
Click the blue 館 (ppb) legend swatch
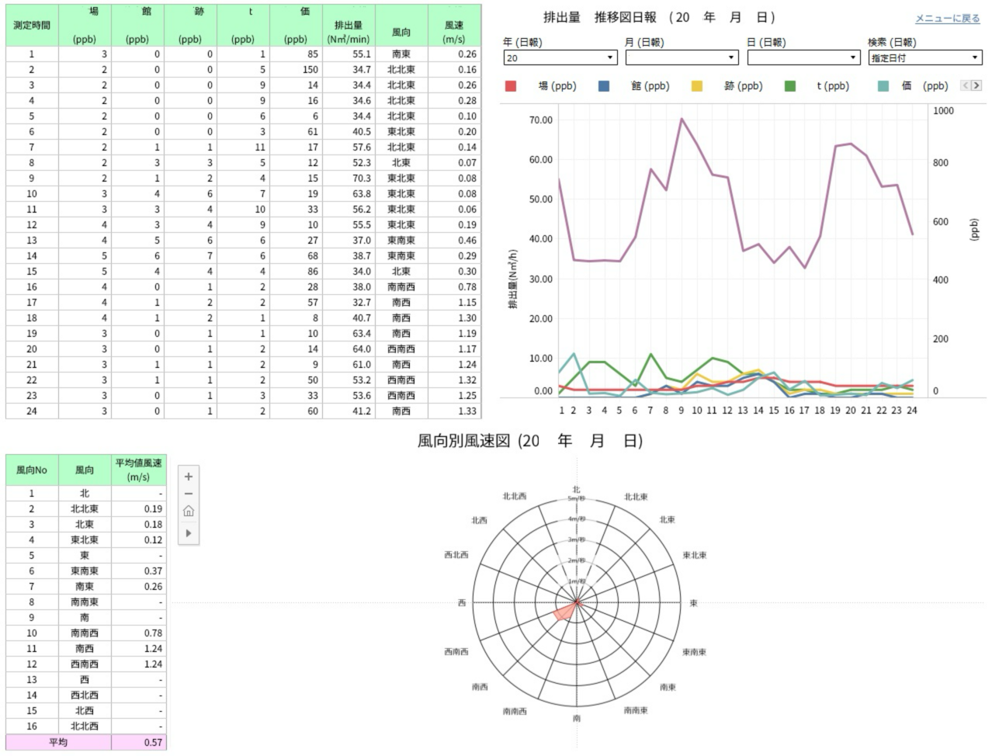point(603,86)
